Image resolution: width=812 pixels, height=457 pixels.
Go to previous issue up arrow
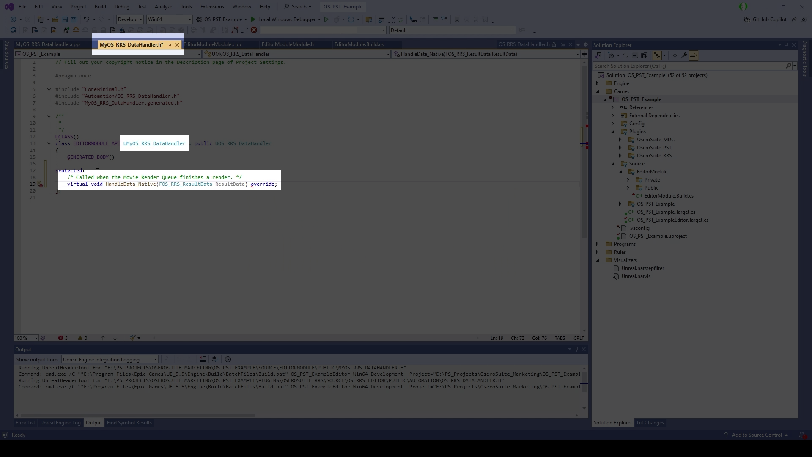[102, 338]
